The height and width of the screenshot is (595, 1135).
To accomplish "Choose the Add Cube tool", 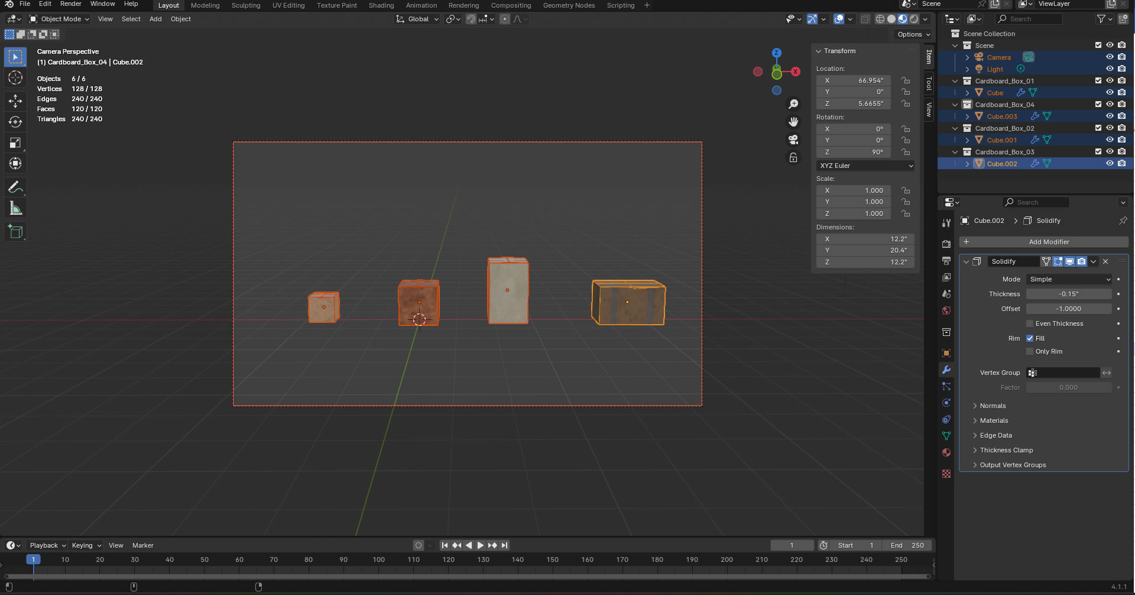I will [15, 232].
